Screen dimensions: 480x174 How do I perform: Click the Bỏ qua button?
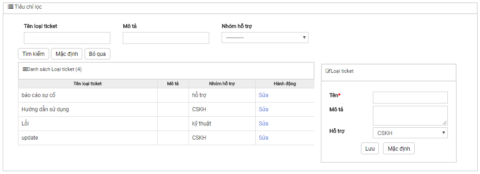click(97, 54)
